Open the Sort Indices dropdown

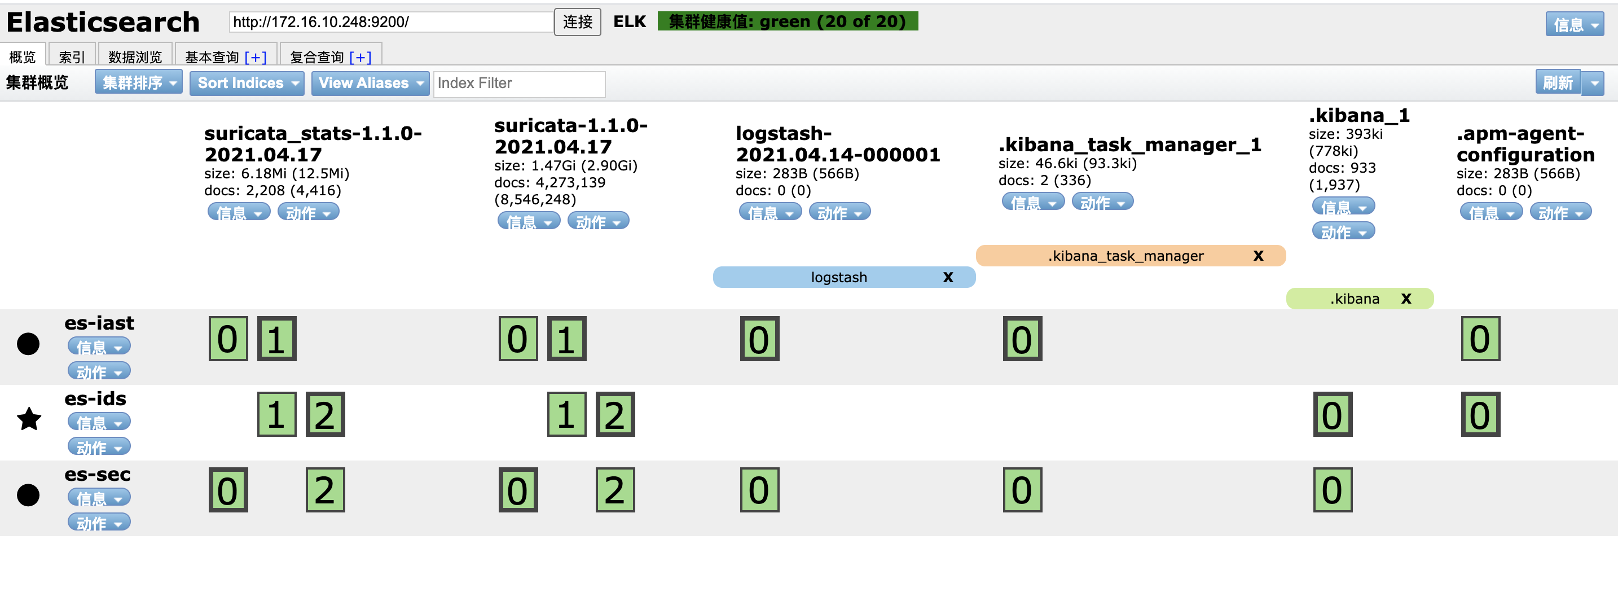click(x=246, y=82)
